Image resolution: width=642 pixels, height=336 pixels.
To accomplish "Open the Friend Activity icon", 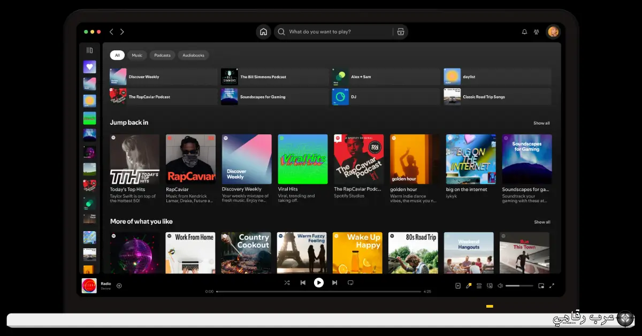I will coord(536,32).
